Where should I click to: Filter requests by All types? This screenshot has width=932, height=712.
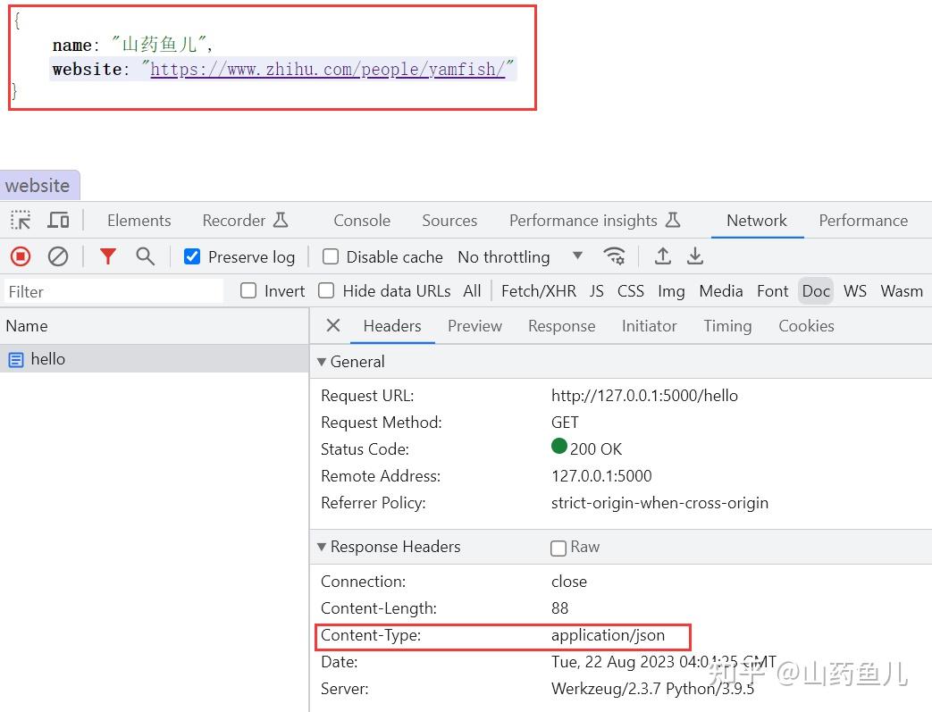(473, 291)
